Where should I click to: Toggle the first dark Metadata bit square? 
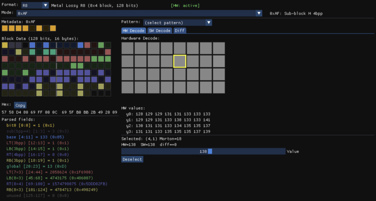32,28
